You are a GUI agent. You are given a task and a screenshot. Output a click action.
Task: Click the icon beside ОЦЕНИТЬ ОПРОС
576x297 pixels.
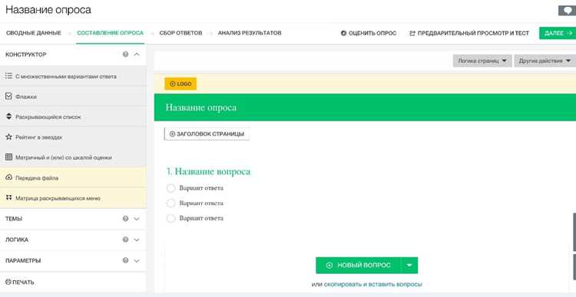(x=344, y=34)
